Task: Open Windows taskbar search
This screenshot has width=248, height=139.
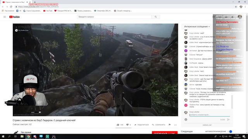Action: 9,136
